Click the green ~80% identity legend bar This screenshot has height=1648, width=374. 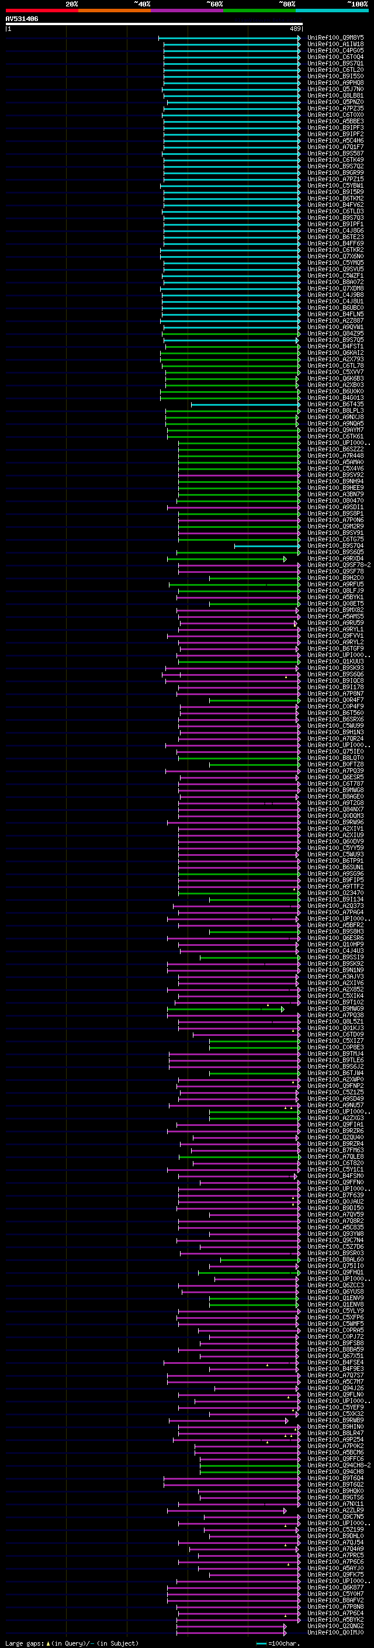tap(259, 11)
